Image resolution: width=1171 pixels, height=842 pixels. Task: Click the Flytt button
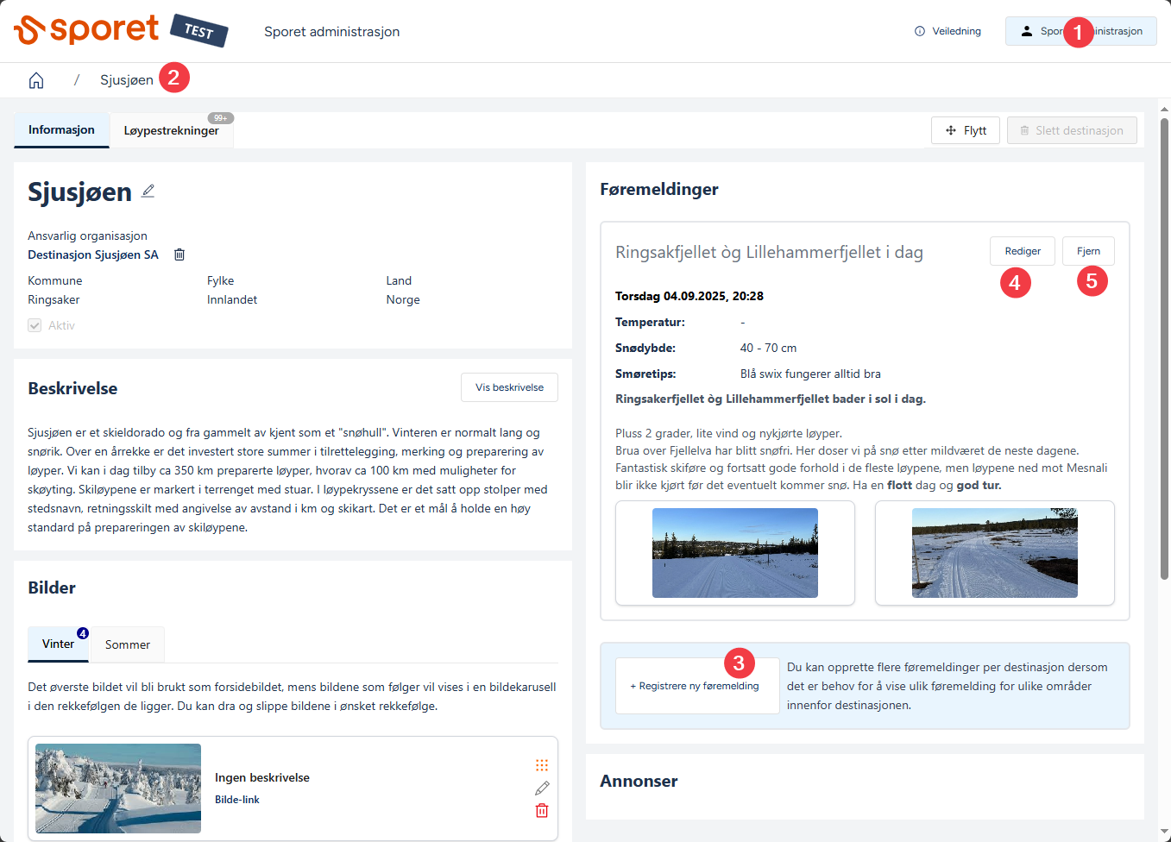tap(966, 130)
